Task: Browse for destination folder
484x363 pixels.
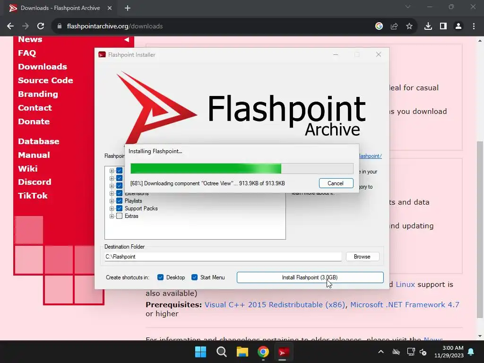Action: (362, 257)
